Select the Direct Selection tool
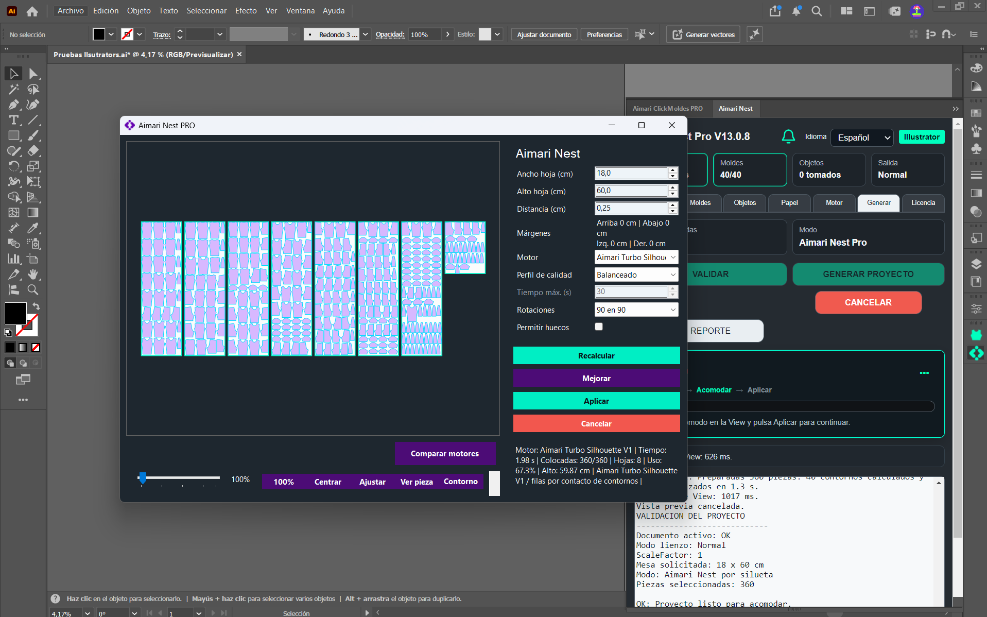The width and height of the screenshot is (987, 617). (33, 74)
